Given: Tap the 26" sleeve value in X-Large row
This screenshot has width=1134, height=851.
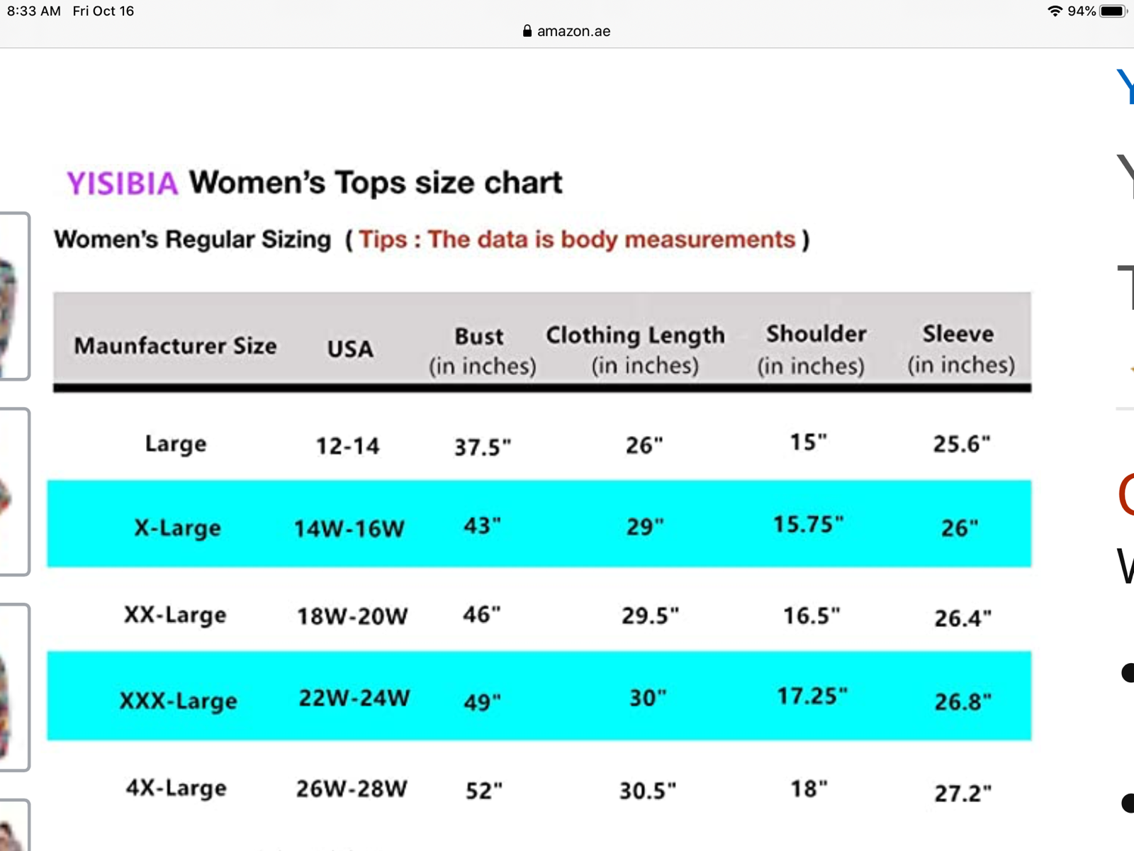Looking at the screenshot, I should 960,528.
